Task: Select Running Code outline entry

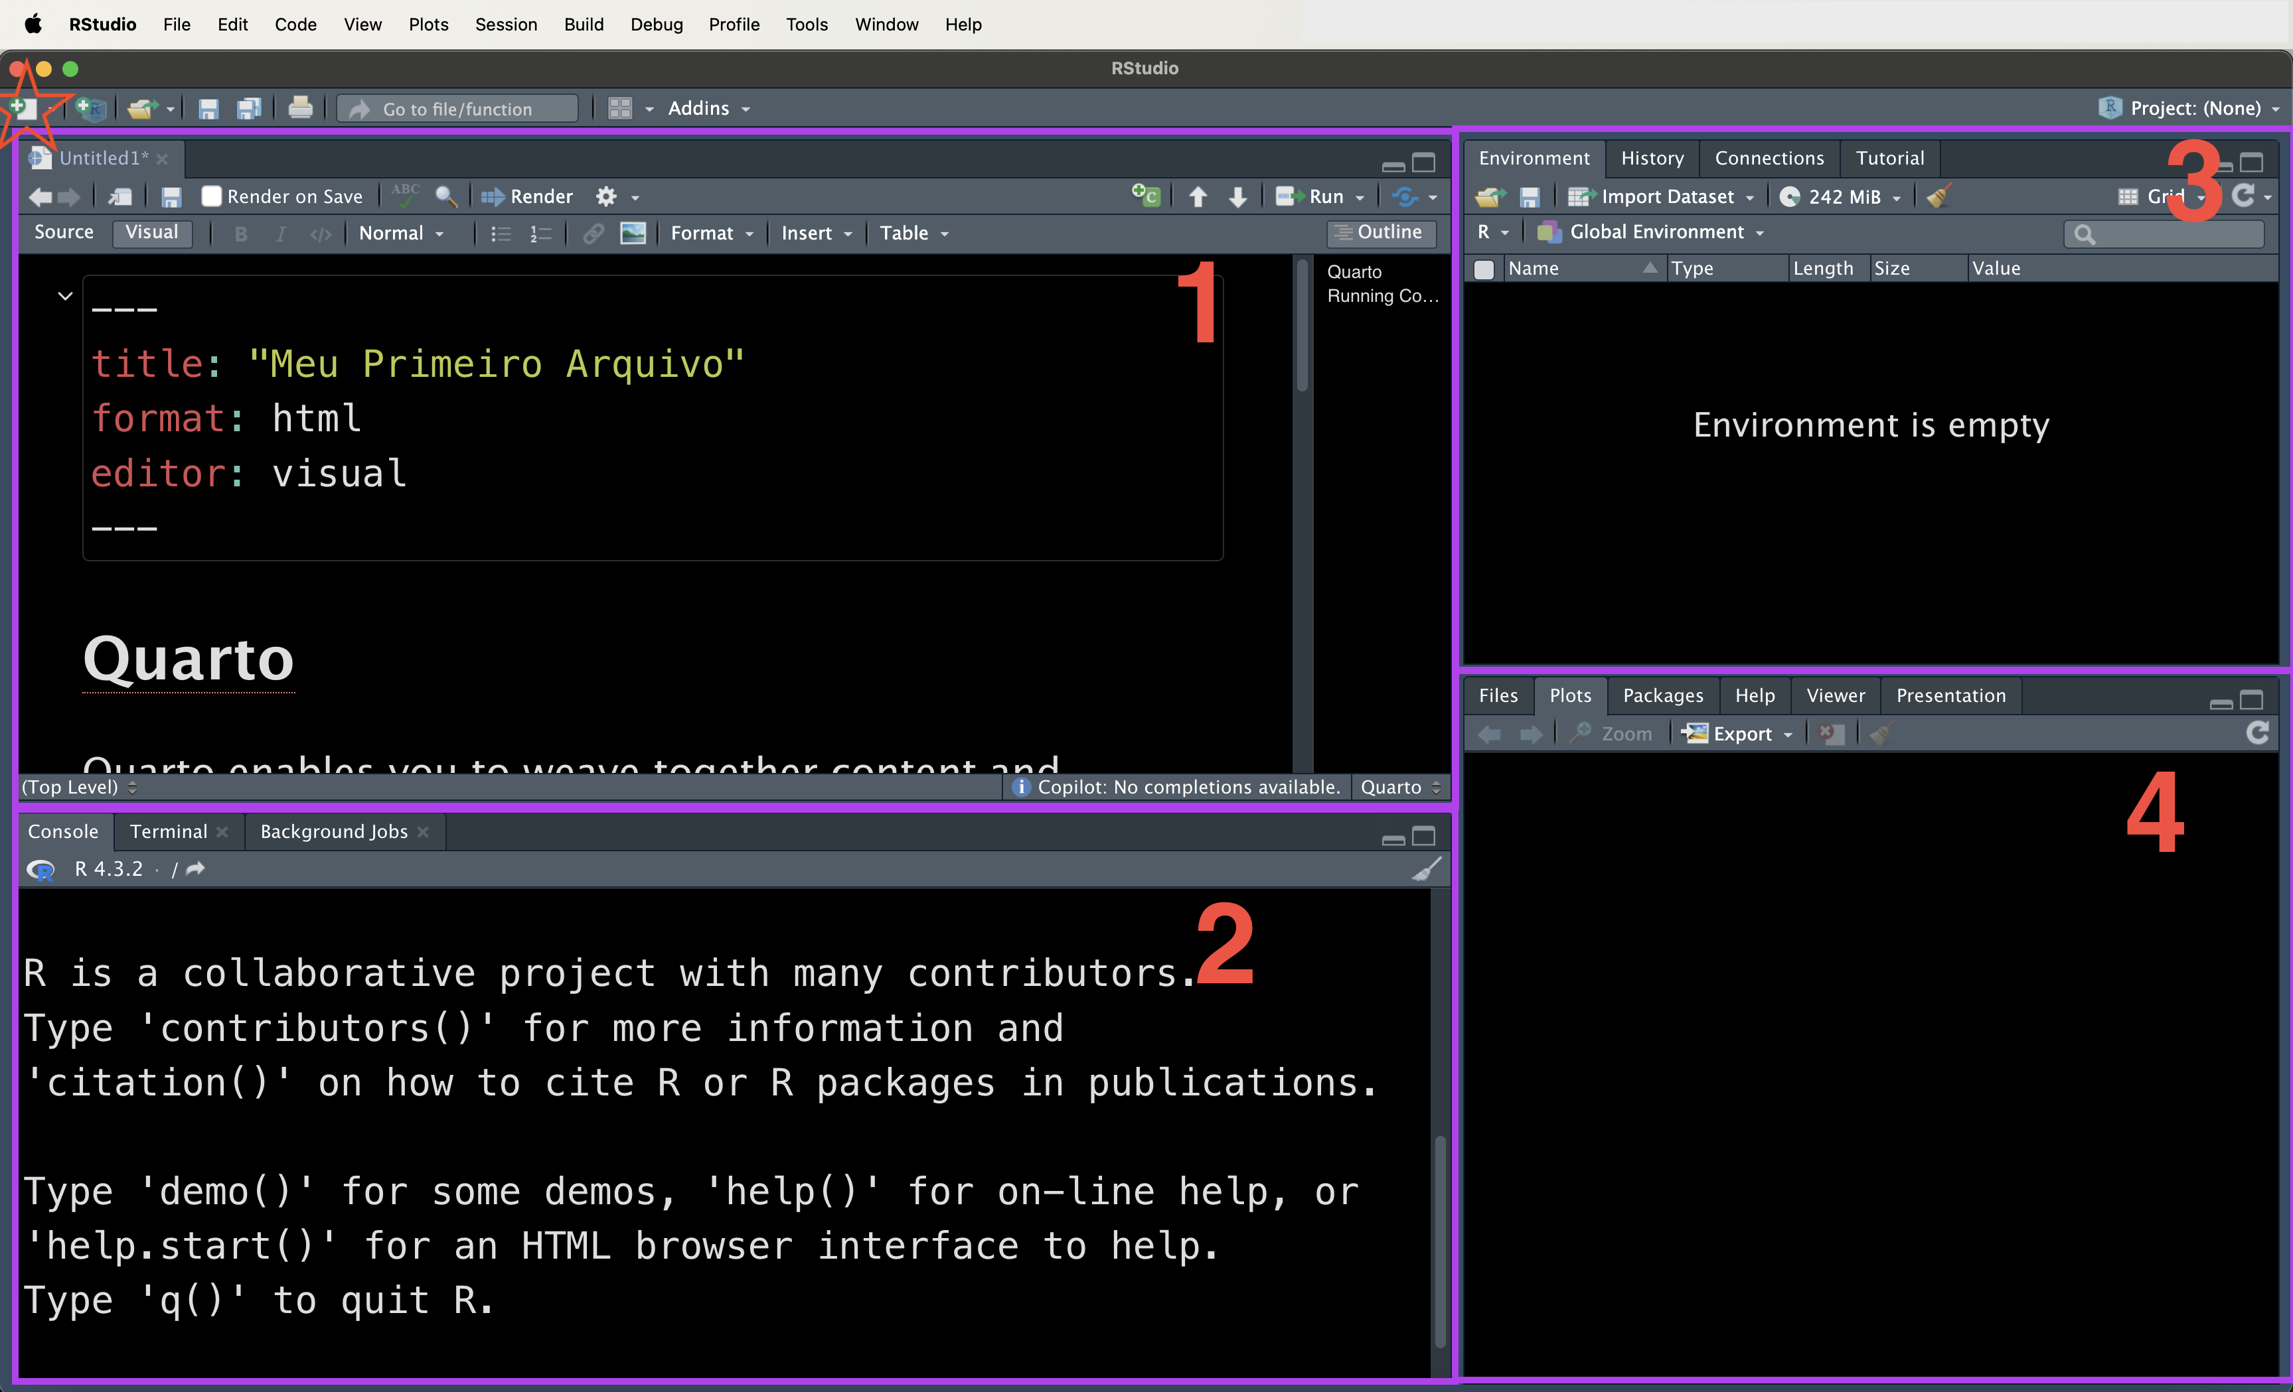Action: 1382,296
